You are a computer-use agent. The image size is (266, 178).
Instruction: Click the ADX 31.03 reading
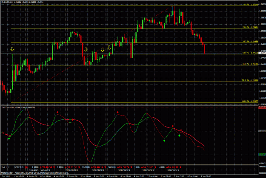147,167
